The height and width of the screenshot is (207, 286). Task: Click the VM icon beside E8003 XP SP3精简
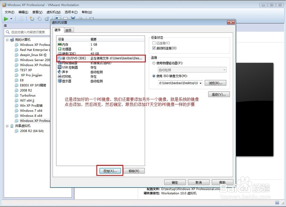click(17, 85)
